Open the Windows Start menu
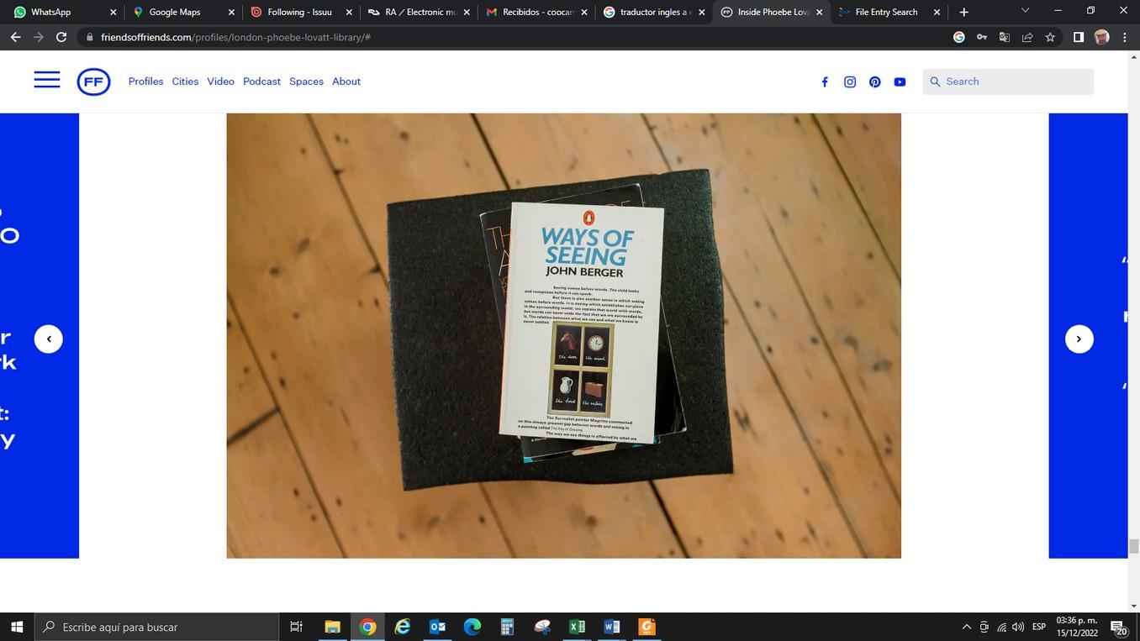 point(17,627)
